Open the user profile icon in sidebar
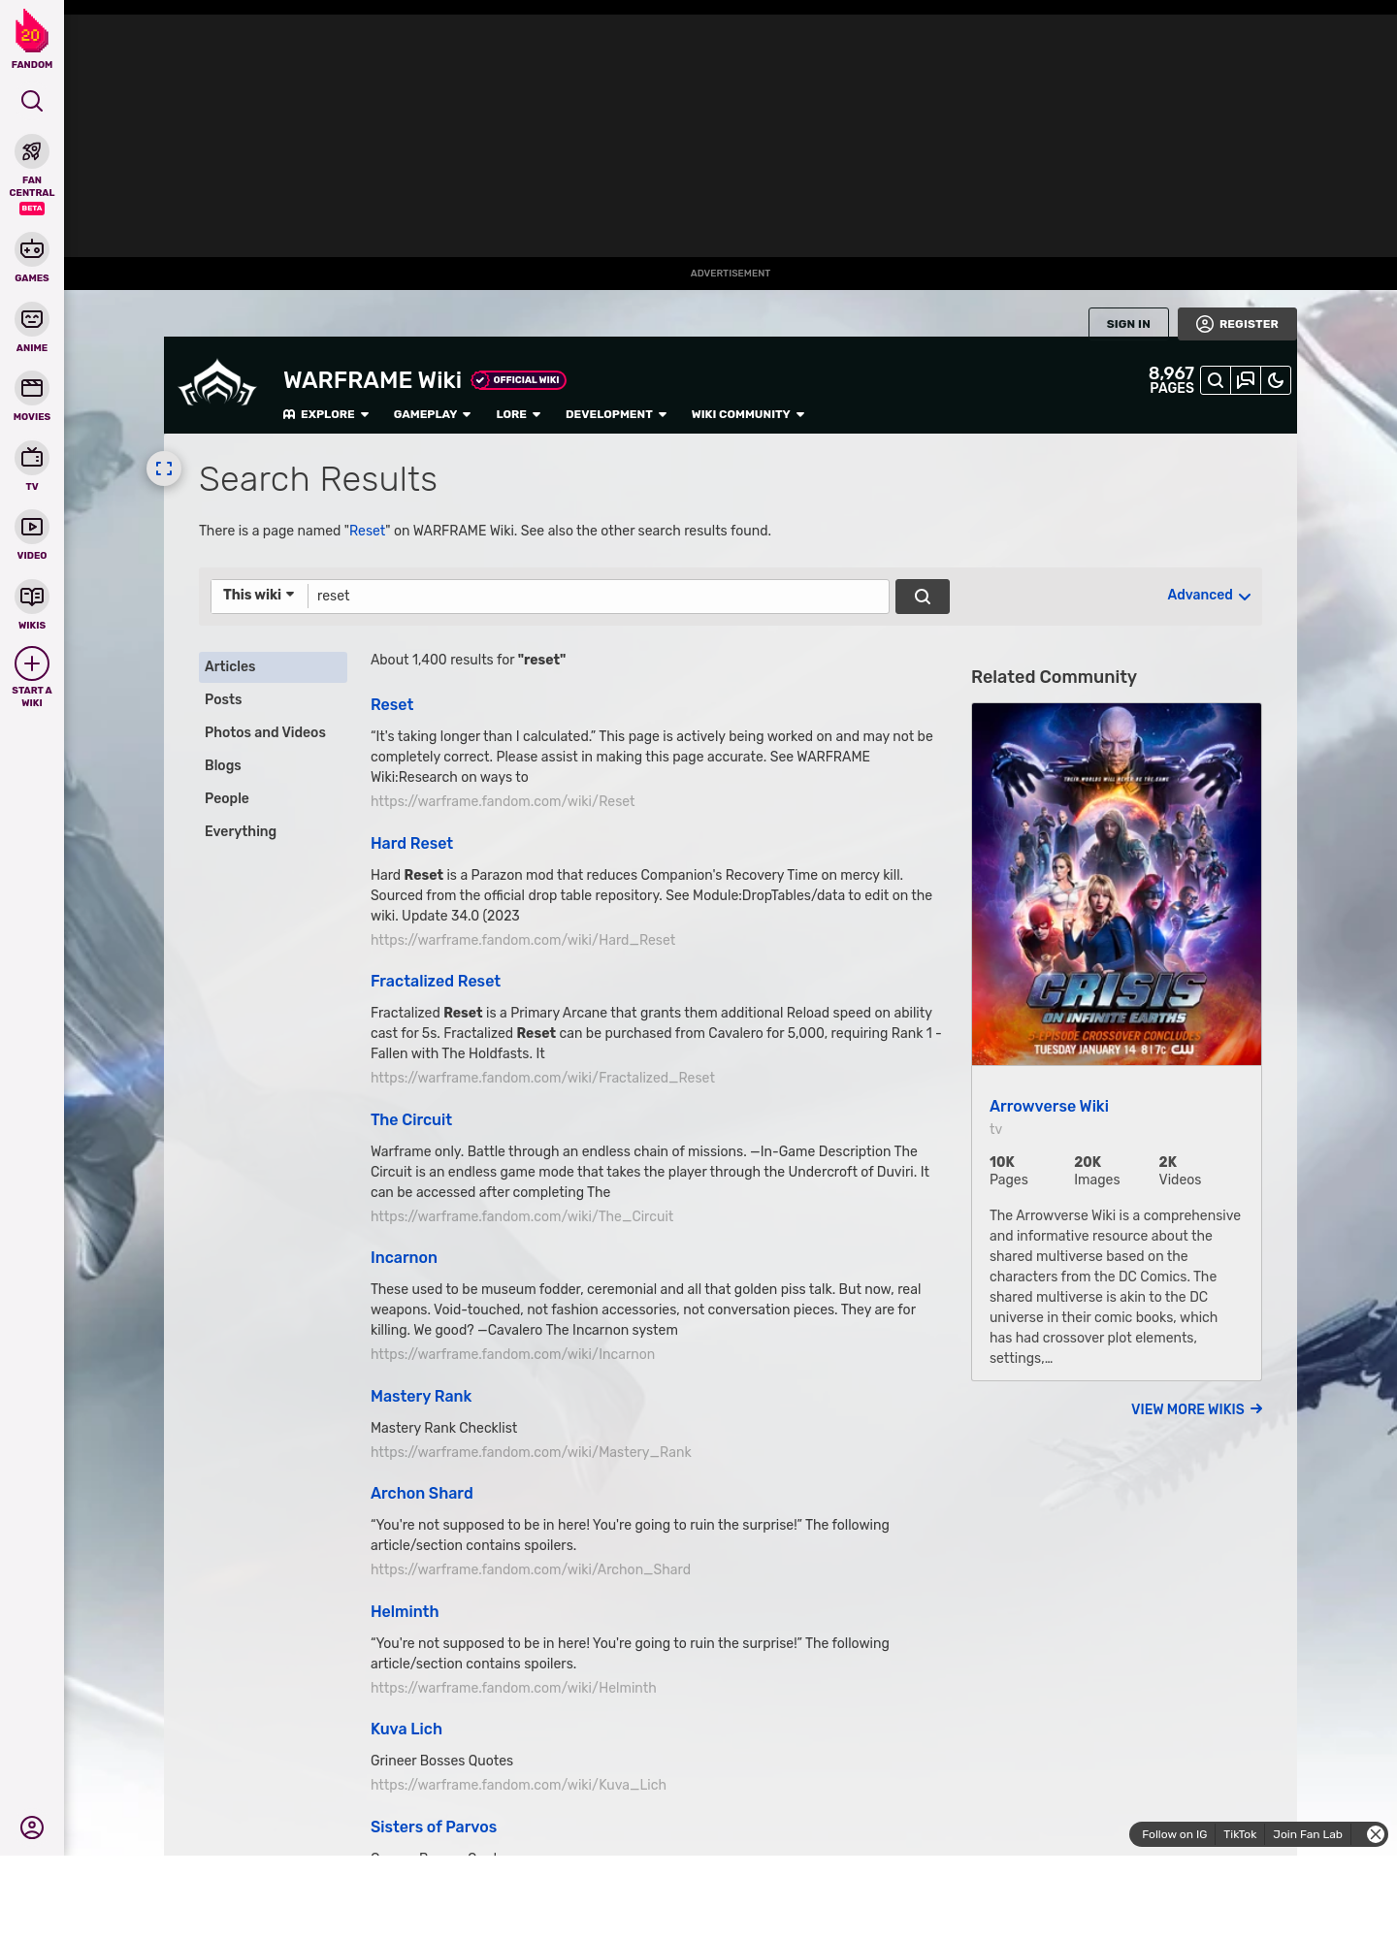 [x=32, y=1827]
